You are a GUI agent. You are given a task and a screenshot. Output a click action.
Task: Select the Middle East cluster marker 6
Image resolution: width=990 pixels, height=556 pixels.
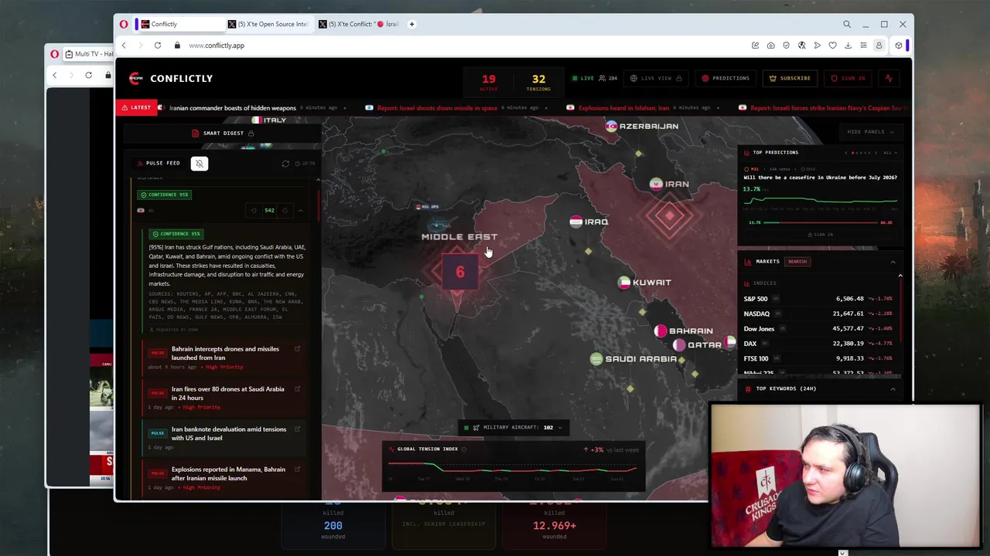point(460,272)
